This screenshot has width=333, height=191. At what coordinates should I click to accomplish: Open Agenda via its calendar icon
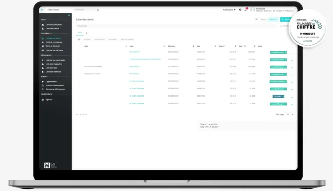point(43,100)
